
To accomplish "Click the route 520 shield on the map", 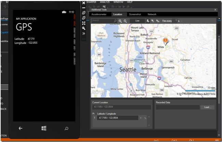I will click(131, 61).
